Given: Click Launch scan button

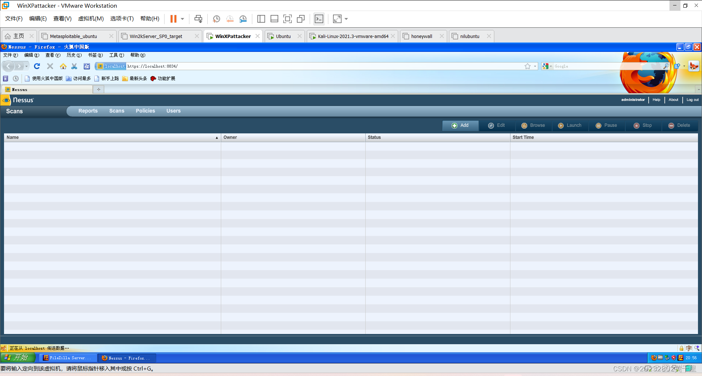Looking at the screenshot, I should [x=570, y=125].
